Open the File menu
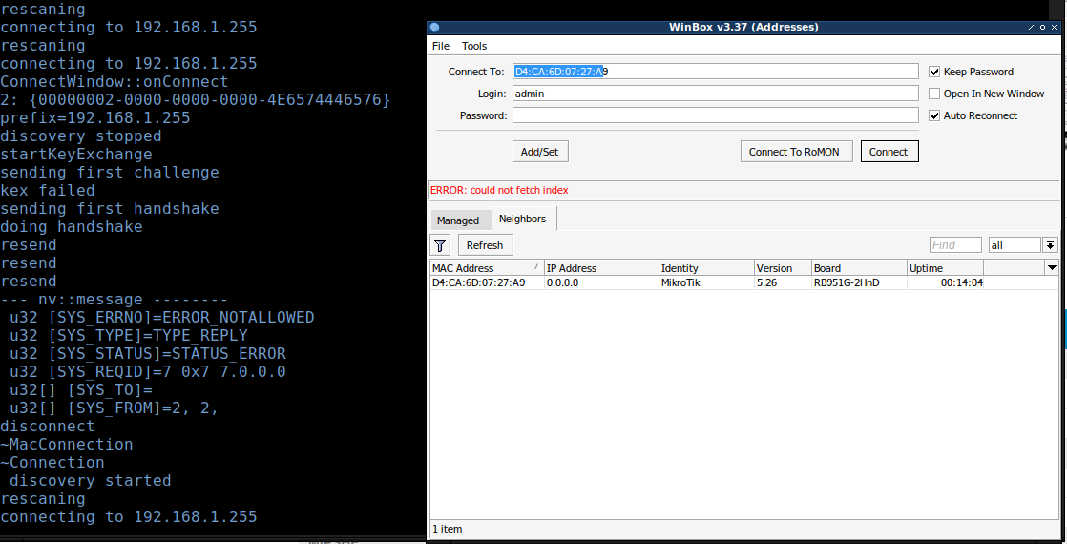Viewport: 1067px width, 544px height. [x=441, y=46]
